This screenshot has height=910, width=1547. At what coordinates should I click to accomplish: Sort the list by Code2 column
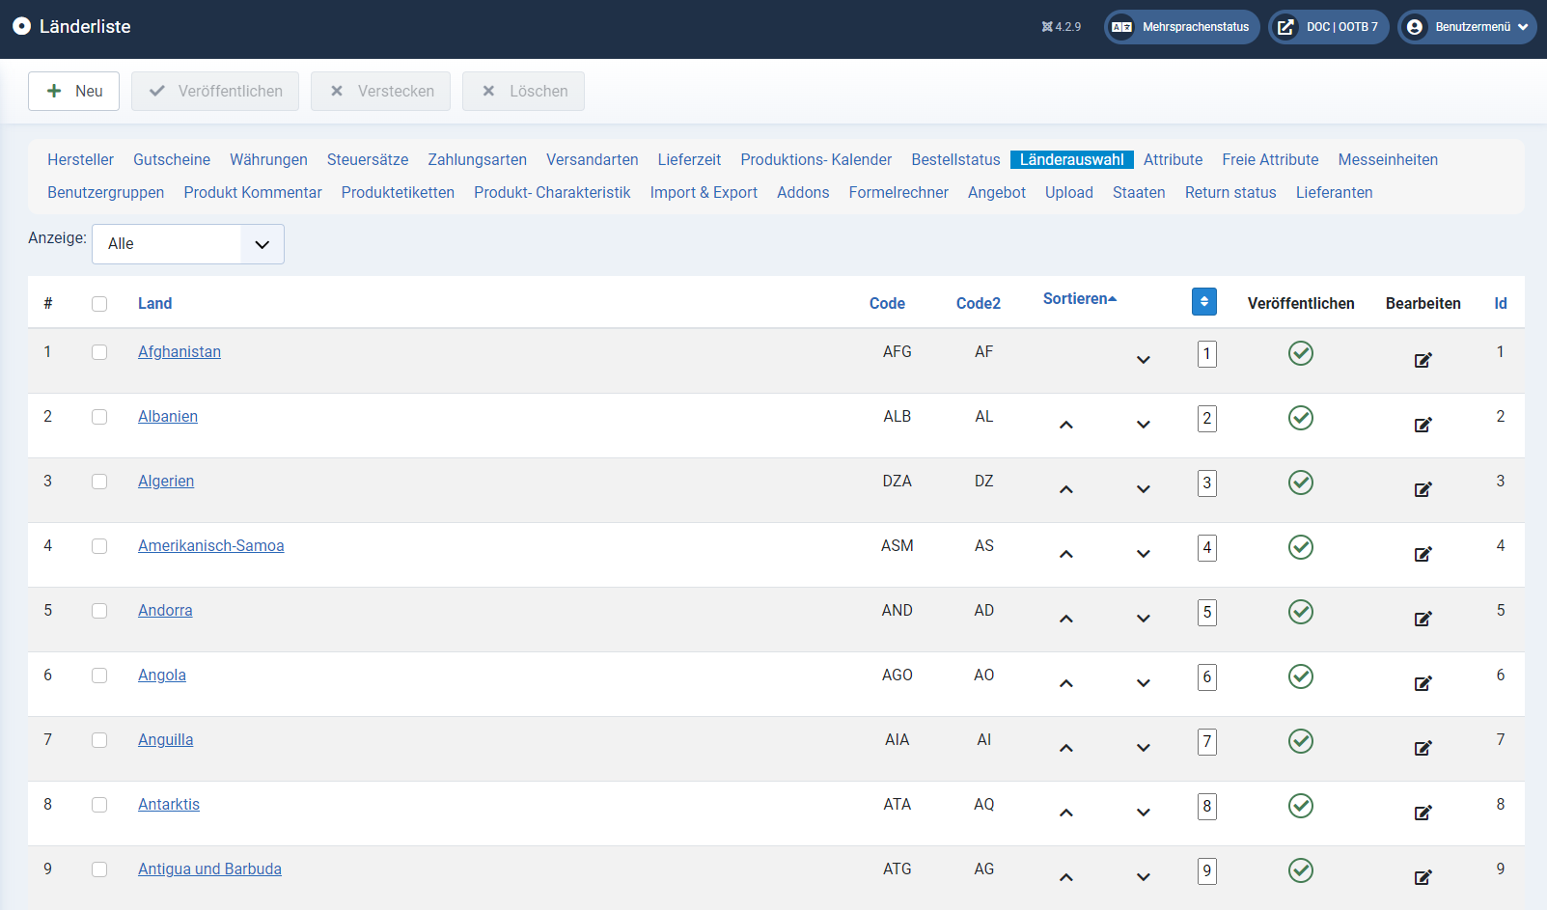coord(979,303)
